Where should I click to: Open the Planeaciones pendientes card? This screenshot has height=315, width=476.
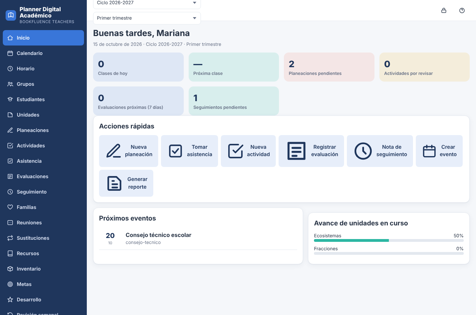[329, 67]
